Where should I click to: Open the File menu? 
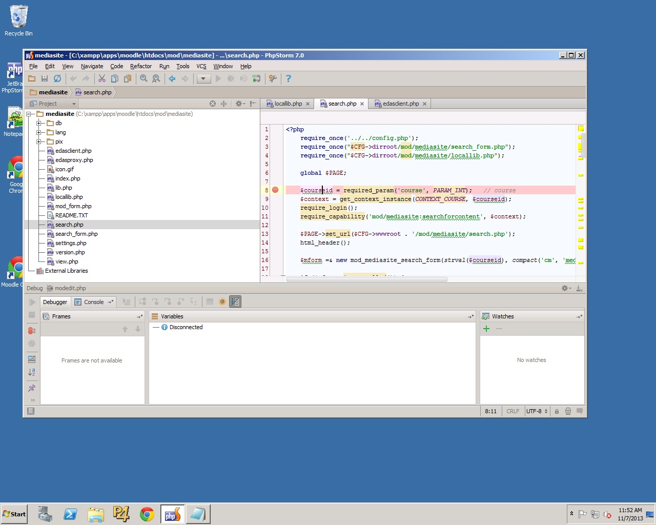33,66
